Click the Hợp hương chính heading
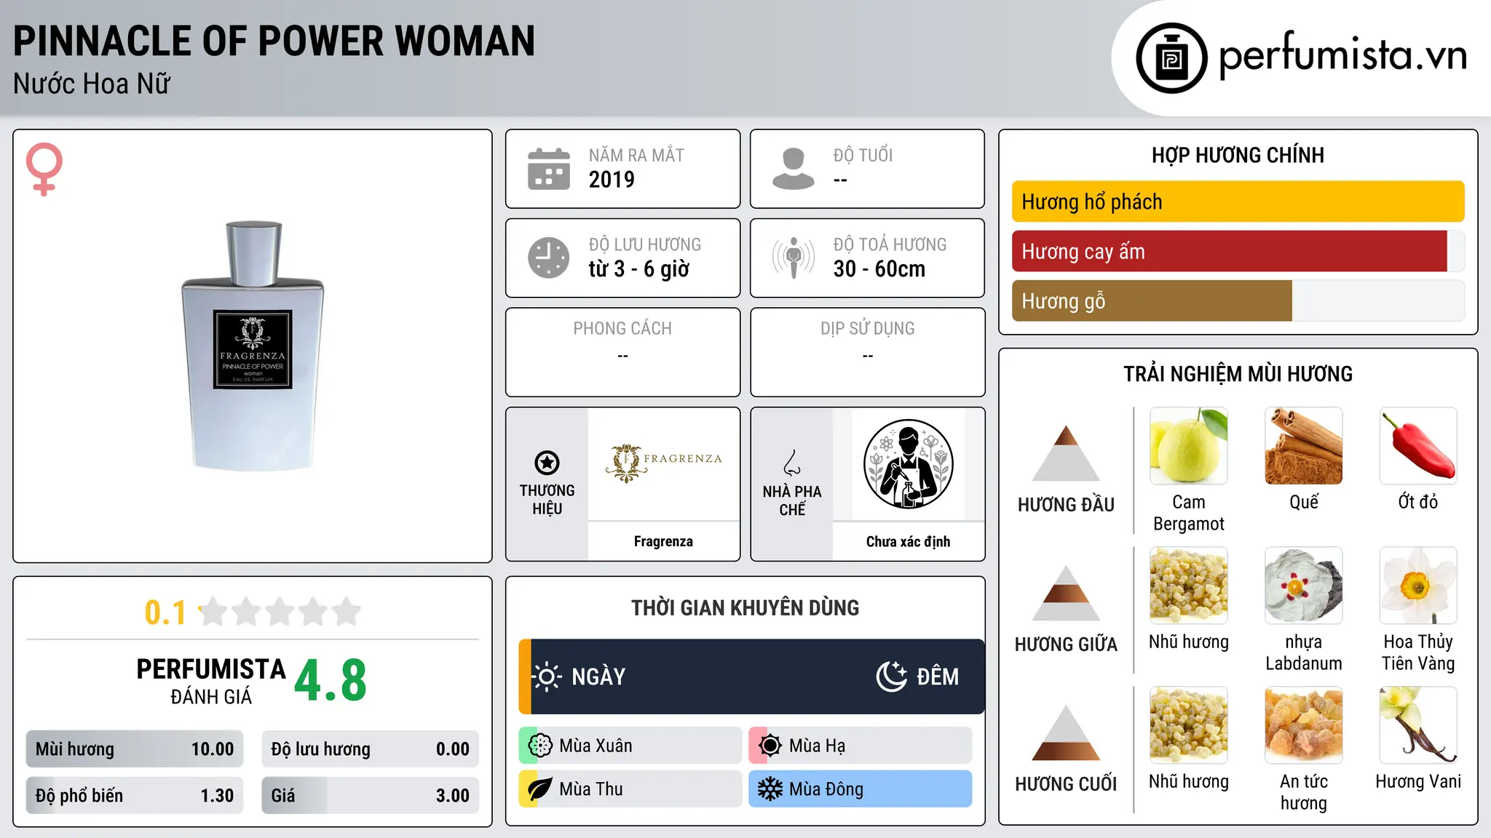This screenshot has height=838, width=1491. pyautogui.click(x=1238, y=155)
